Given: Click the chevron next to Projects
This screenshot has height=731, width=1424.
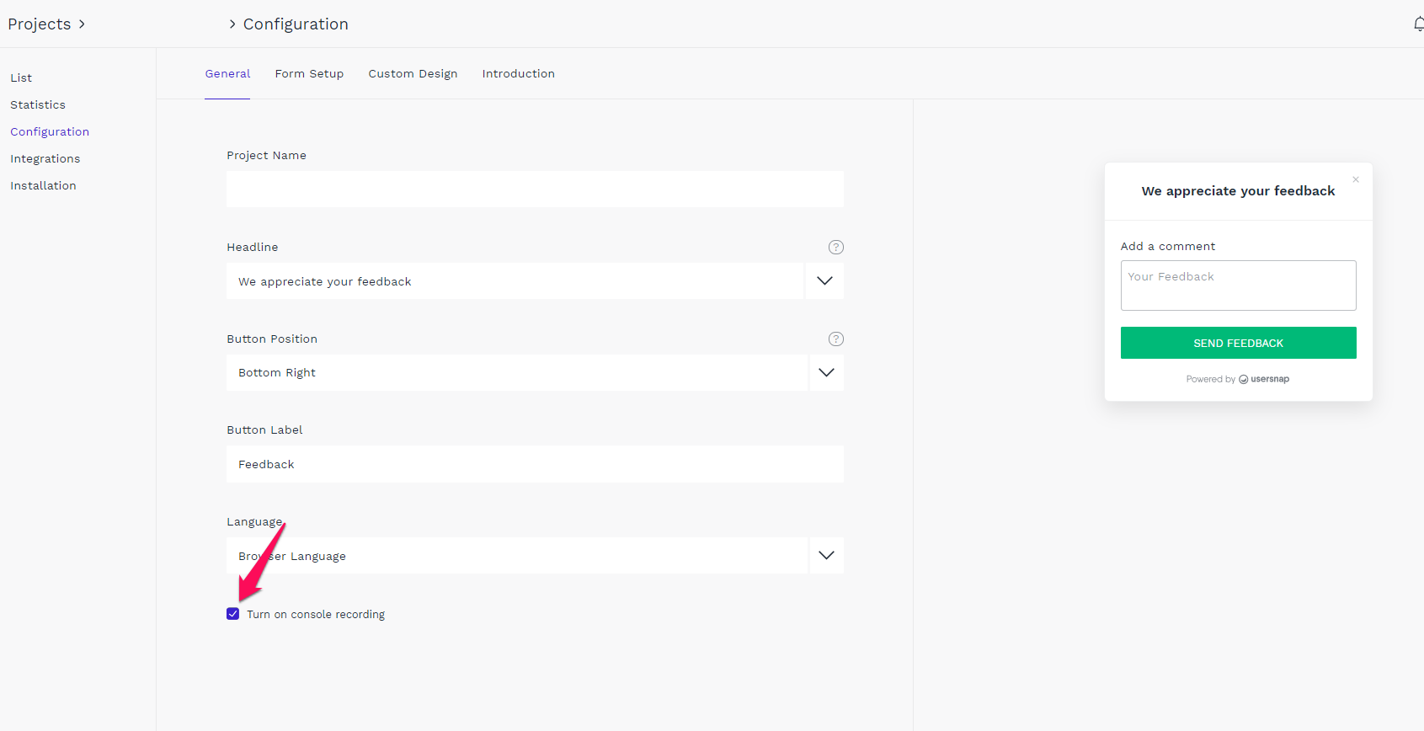Looking at the screenshot, I should [x=82, y=24].
